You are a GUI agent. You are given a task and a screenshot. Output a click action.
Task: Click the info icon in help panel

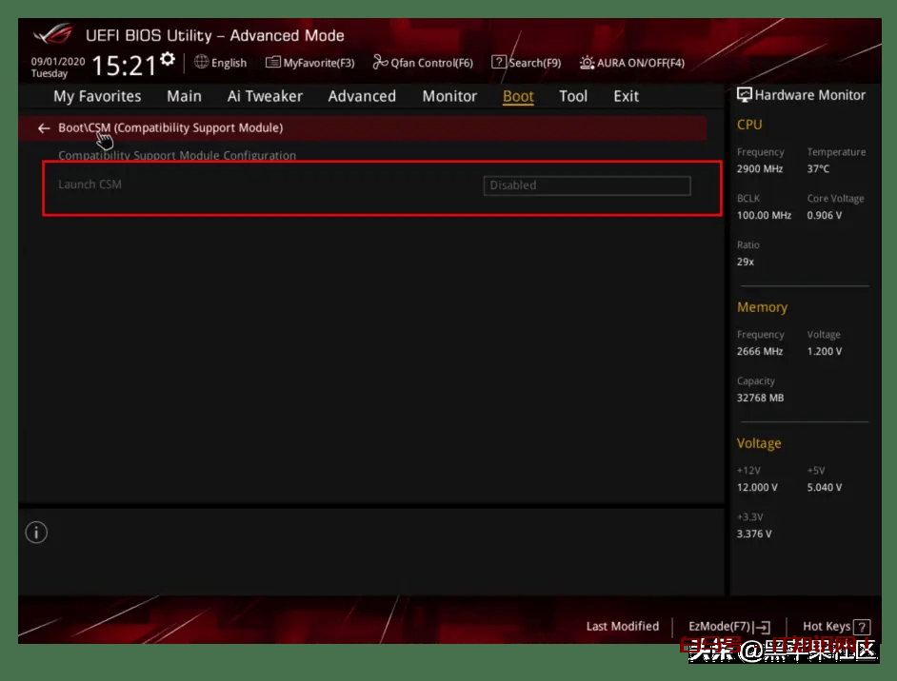[36, 533]
